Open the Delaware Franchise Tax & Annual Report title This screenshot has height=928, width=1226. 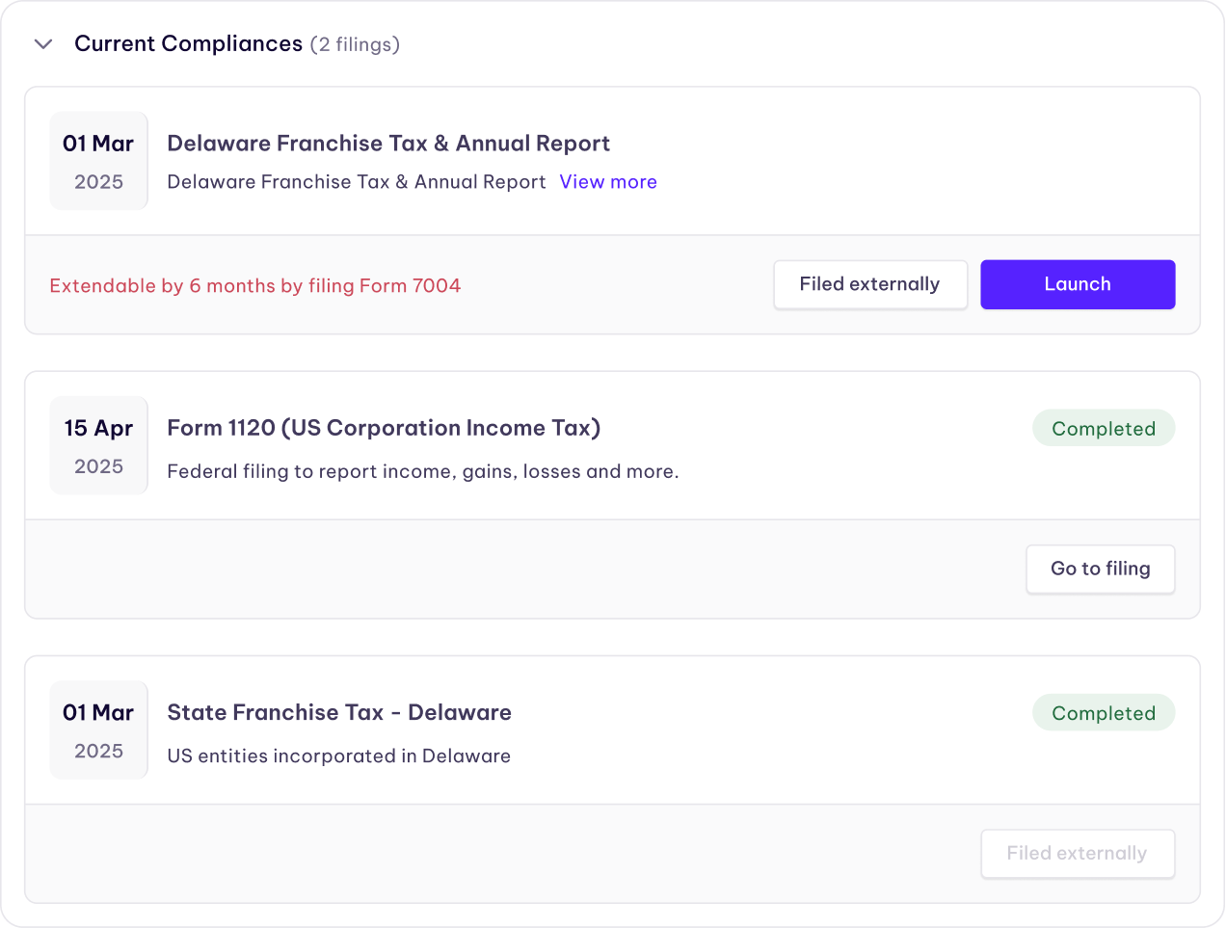[388, 143]
